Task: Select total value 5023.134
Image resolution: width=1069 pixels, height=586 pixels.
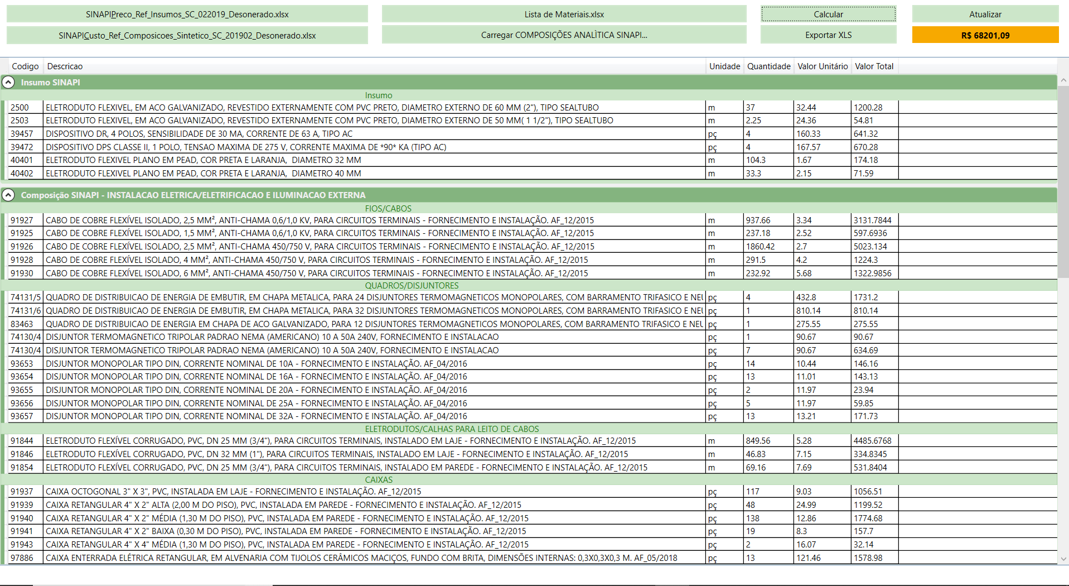Action: pos(874,247)
